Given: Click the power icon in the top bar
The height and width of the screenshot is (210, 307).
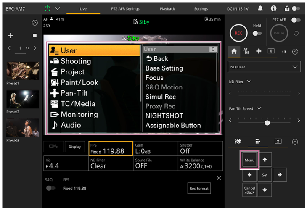Looking at the screenshot, I should tap(48, 8).
